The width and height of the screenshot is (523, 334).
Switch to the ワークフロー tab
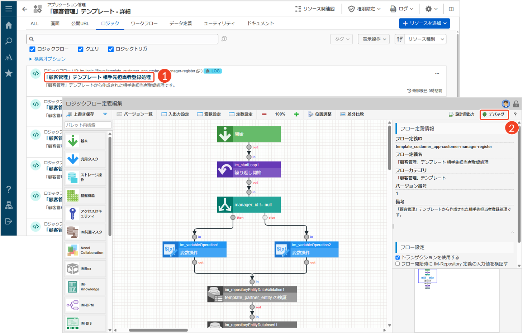(x=144, y=23)
